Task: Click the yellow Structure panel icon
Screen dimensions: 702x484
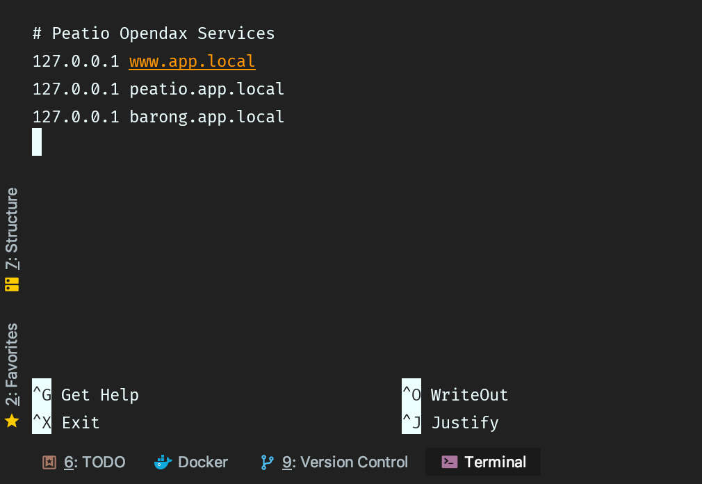Action: [x=11, y=284]
